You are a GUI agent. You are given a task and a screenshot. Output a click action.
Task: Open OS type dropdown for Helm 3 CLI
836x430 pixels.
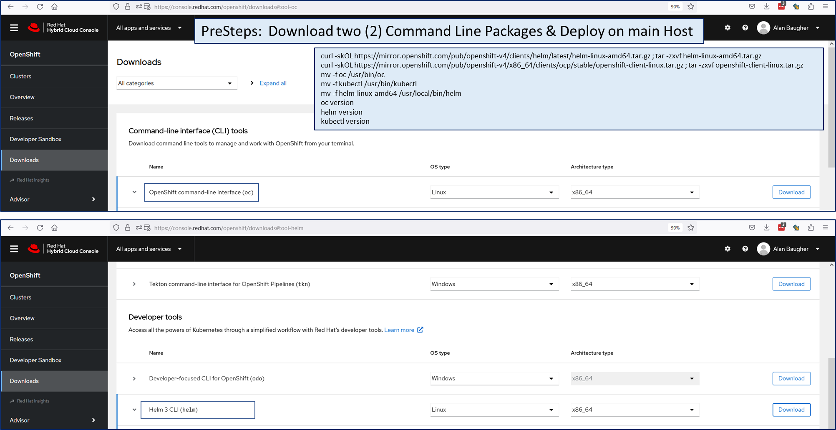pos(494,410)
